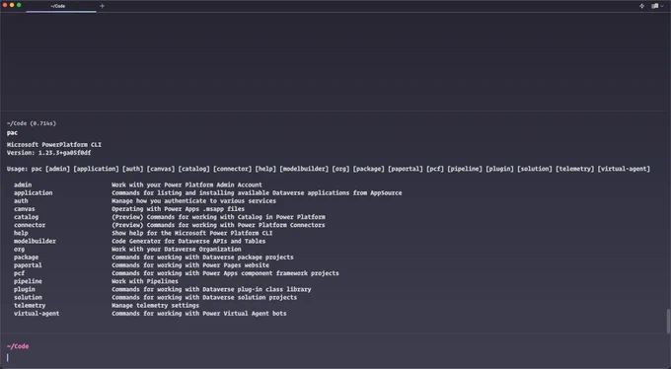This screenshot has height=369, width=671.
Task: Click 'application' in the command list column
Action: (33, 193)
